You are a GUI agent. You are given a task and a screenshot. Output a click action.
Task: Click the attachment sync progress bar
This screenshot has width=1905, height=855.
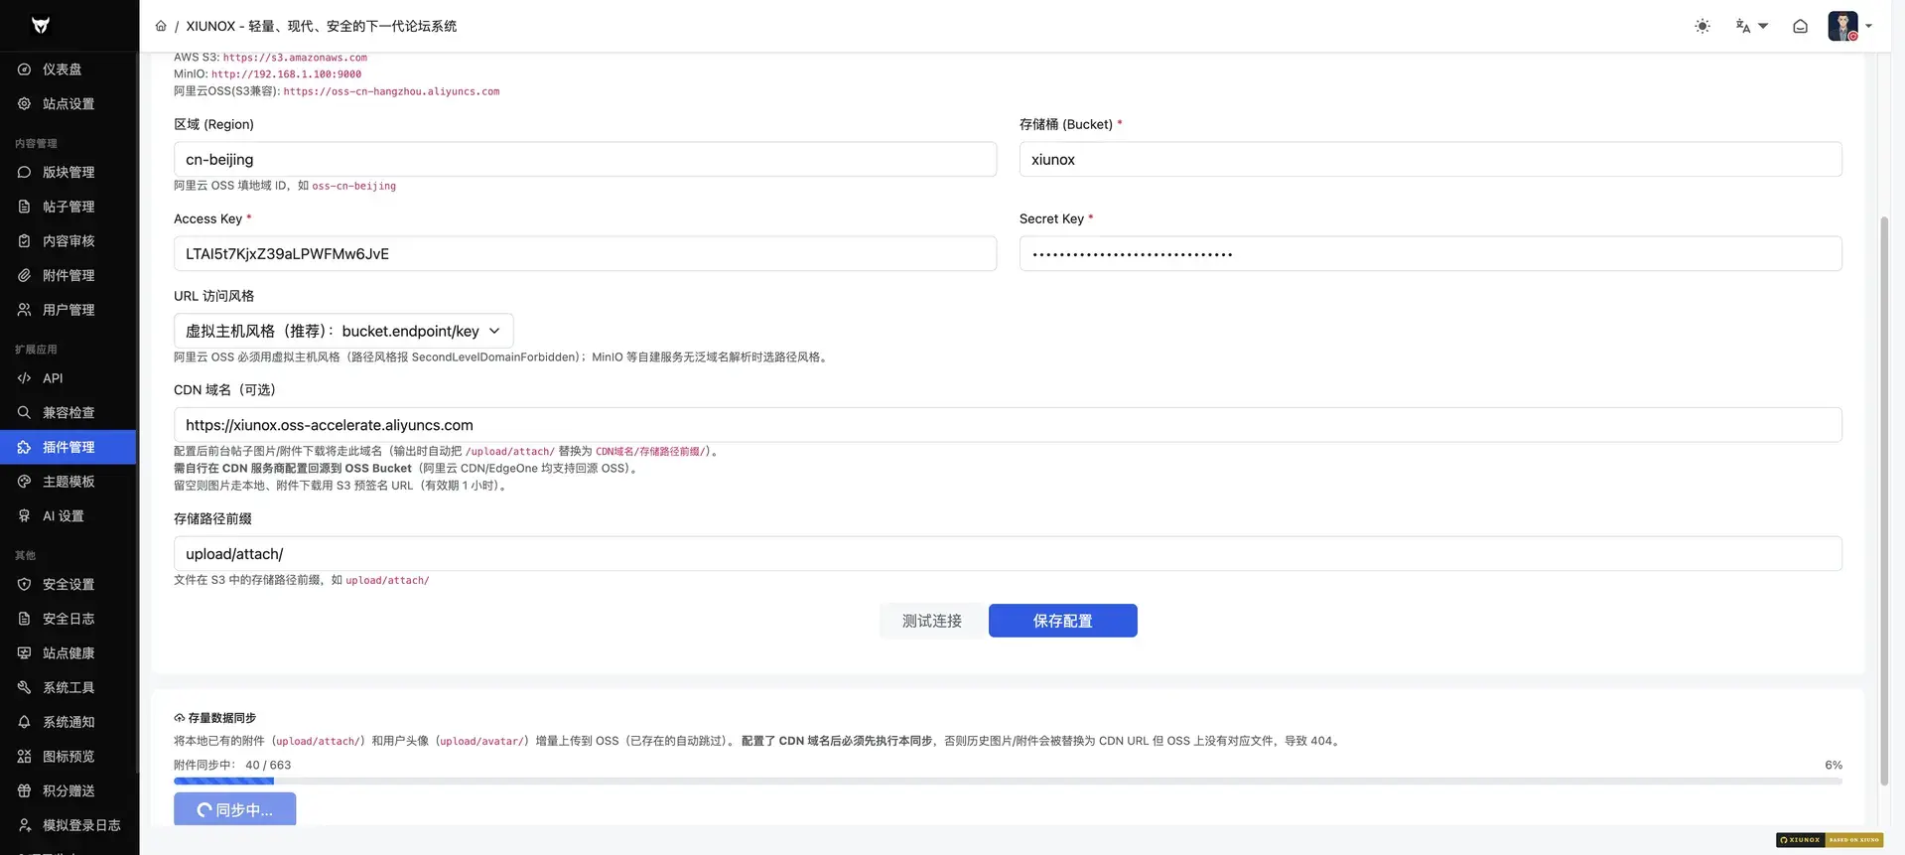tap(1008, 782)
